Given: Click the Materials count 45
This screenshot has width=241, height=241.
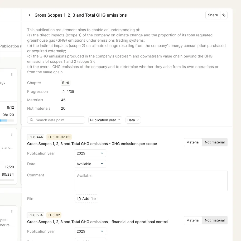Looking at the screenshot, I should [63, 100].
